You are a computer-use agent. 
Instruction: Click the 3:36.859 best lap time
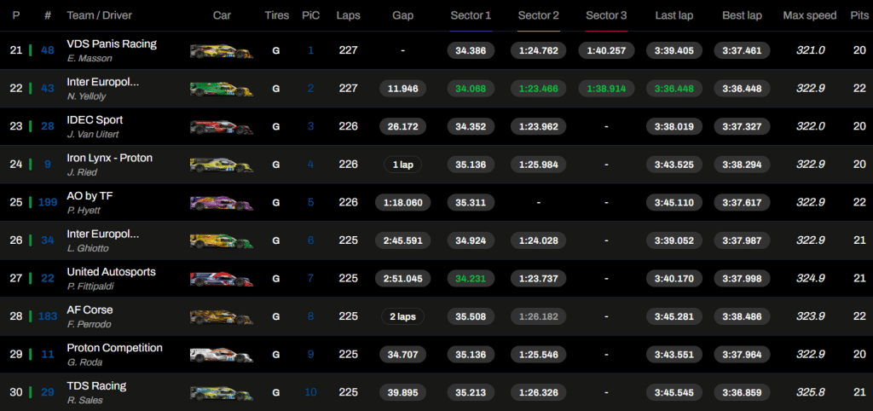[x=742, y=392]
